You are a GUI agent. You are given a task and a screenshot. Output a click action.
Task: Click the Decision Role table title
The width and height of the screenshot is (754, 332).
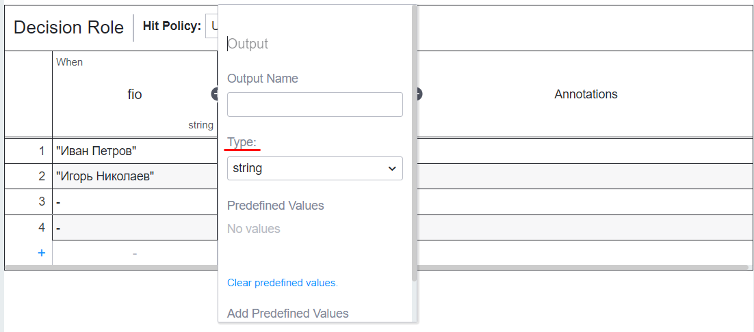coord(69,27)
